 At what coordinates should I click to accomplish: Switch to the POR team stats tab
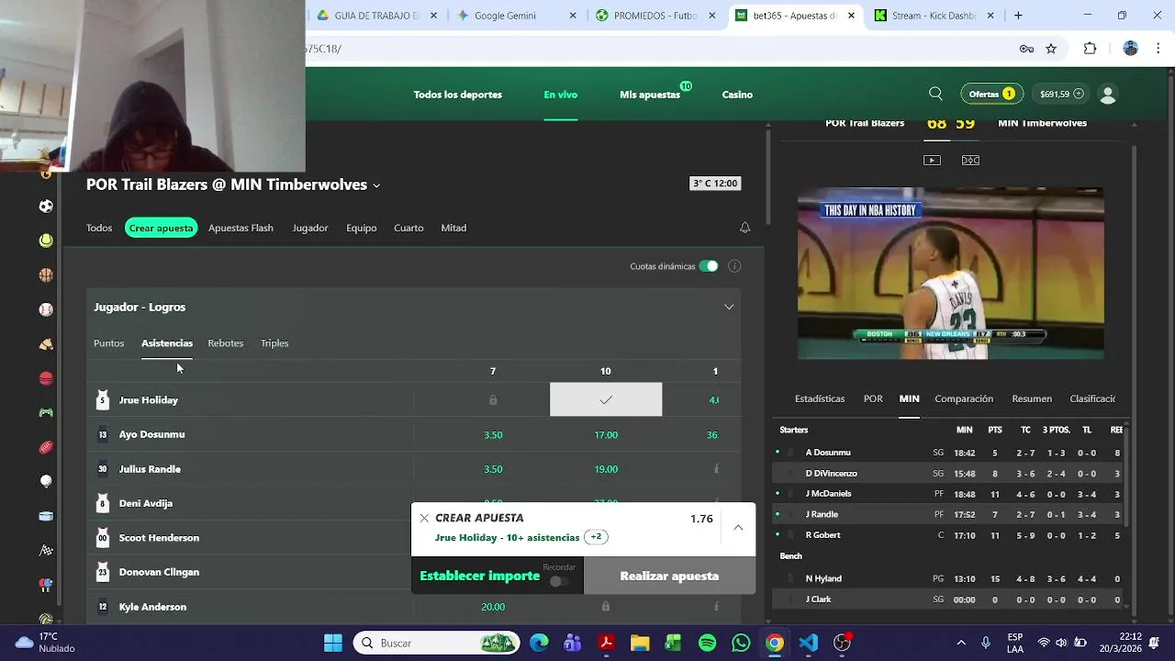(x=873, y=398)
